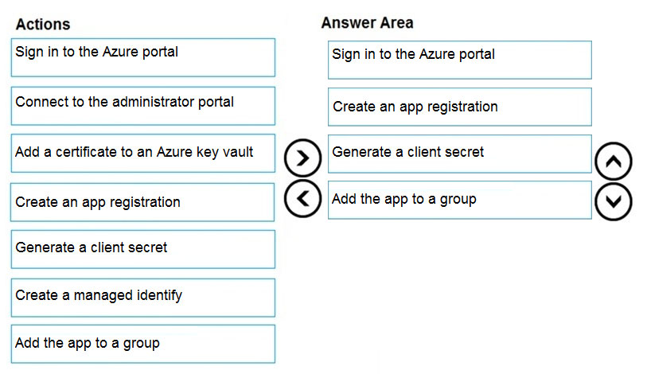This screenshot has width=647, height=374.
Task: Select 'Create a managed identify' action
Action: 143,298
